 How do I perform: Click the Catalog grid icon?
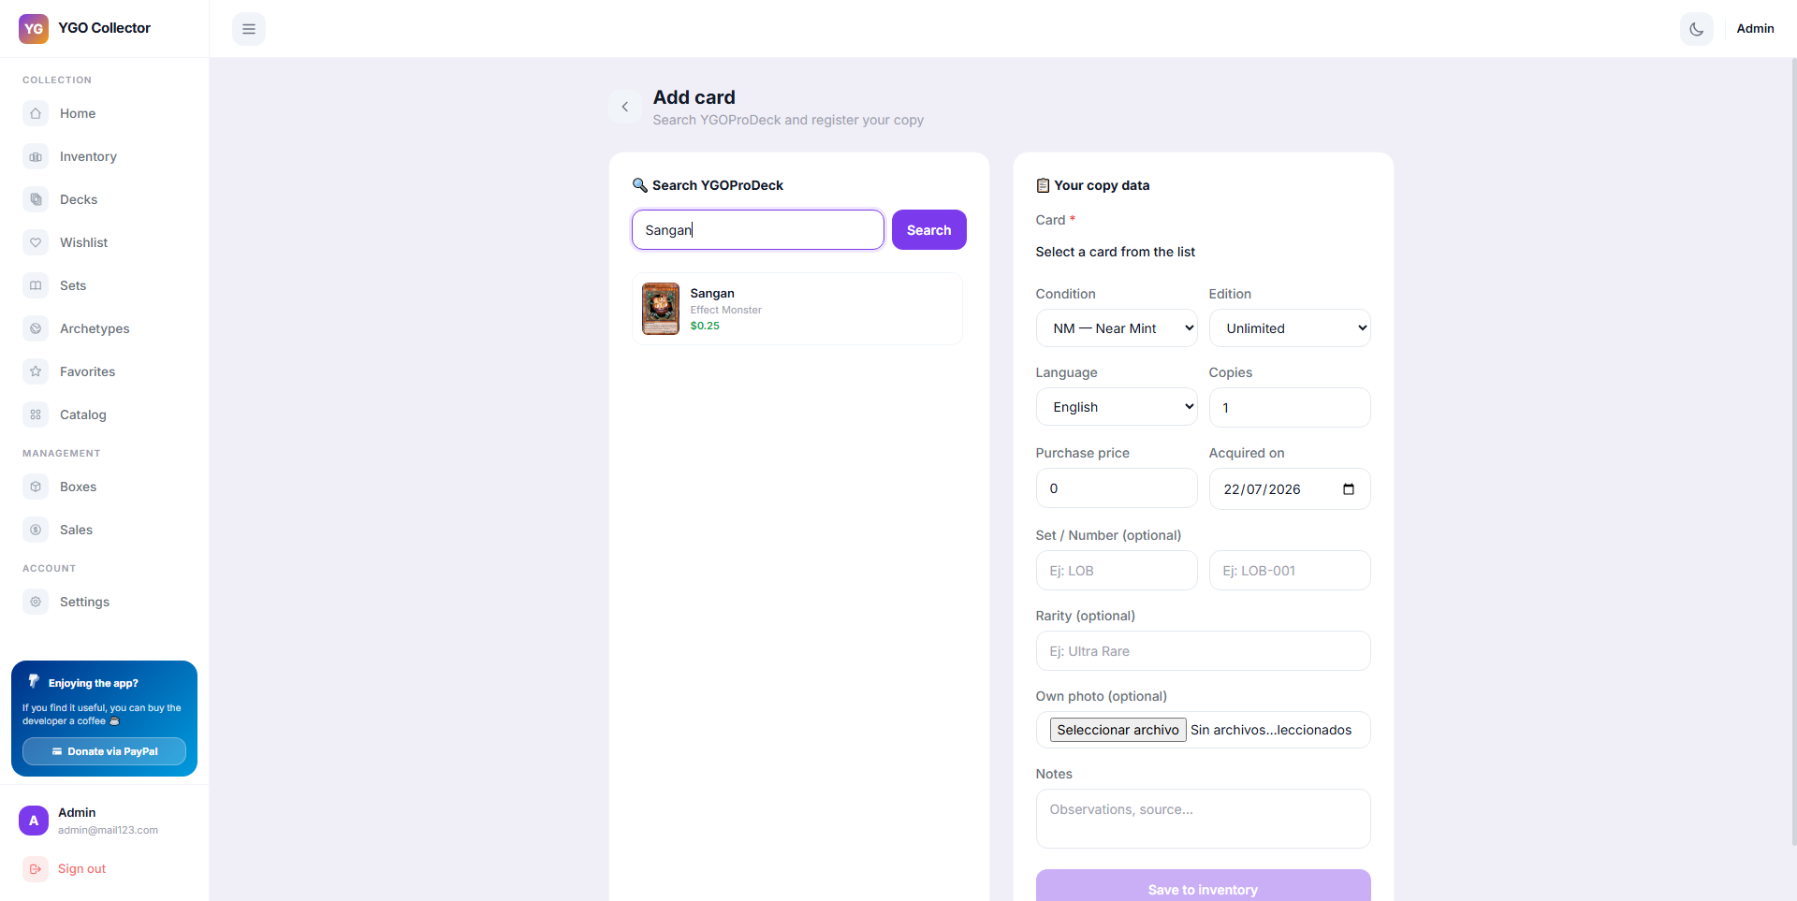click(36, 414)
